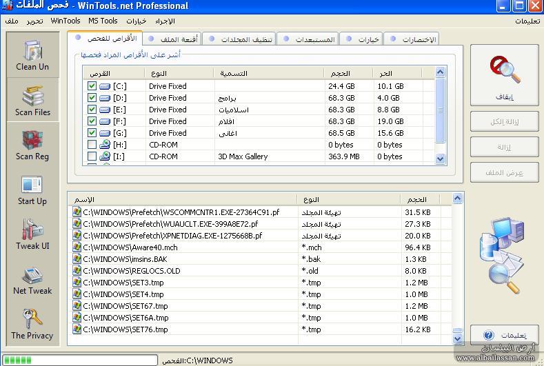Select the G: drive icon
Viewport: 544px width, 366px height.
105,133
